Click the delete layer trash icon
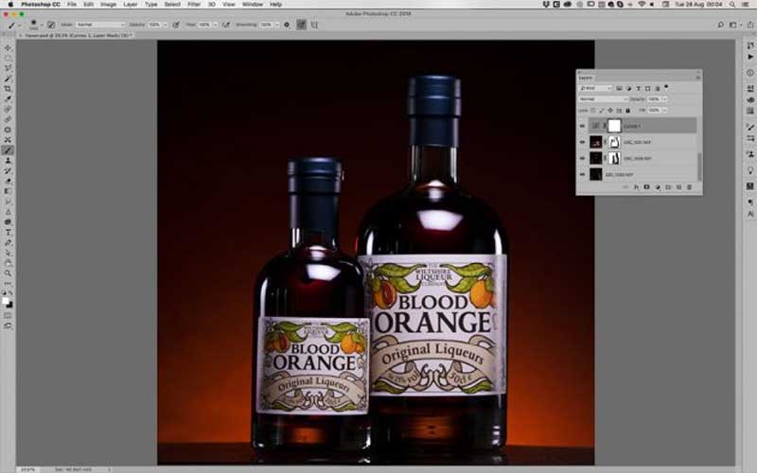Viewport: 757px width, 473px height. [689, 187]
